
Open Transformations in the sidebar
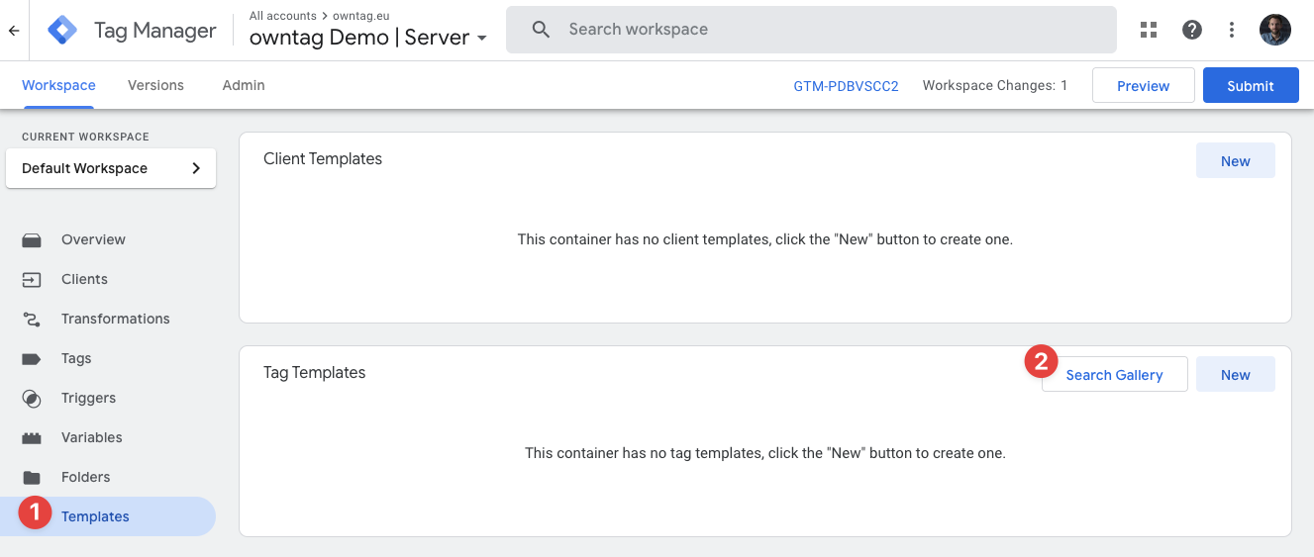pos(115,319)
